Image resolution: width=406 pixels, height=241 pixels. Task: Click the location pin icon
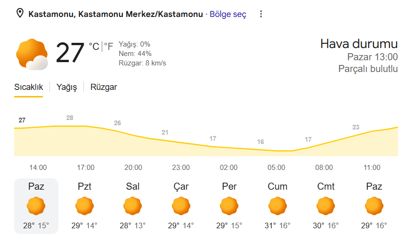coord(20,13)
